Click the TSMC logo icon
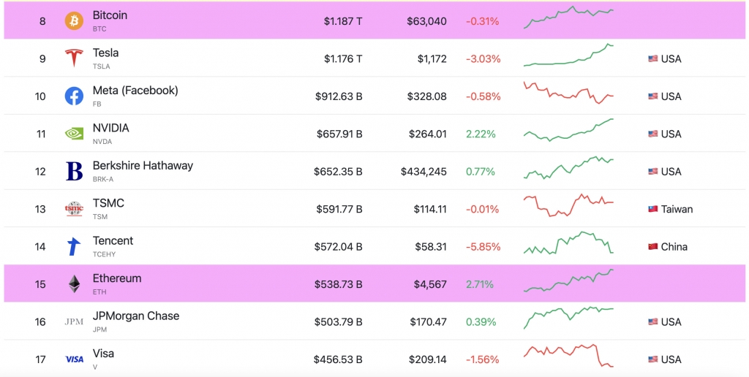This screenshot has width=749, height=377. 74,209
